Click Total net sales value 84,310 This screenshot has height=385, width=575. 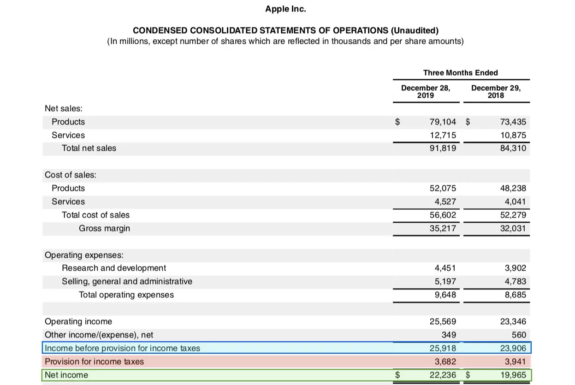513,148
